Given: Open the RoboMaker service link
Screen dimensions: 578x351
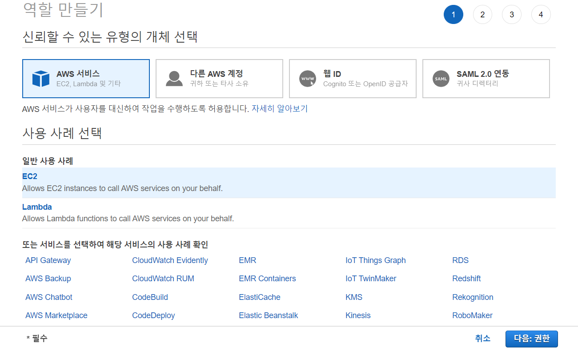Looking at the screenshot, I should pos(472,315).
